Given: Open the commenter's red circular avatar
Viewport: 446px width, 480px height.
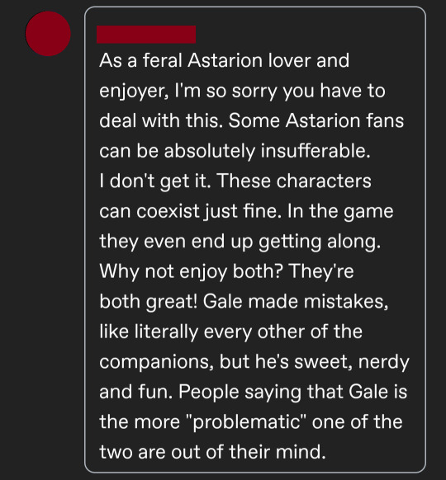Looking at the screenshot, I should pos(48,34).
